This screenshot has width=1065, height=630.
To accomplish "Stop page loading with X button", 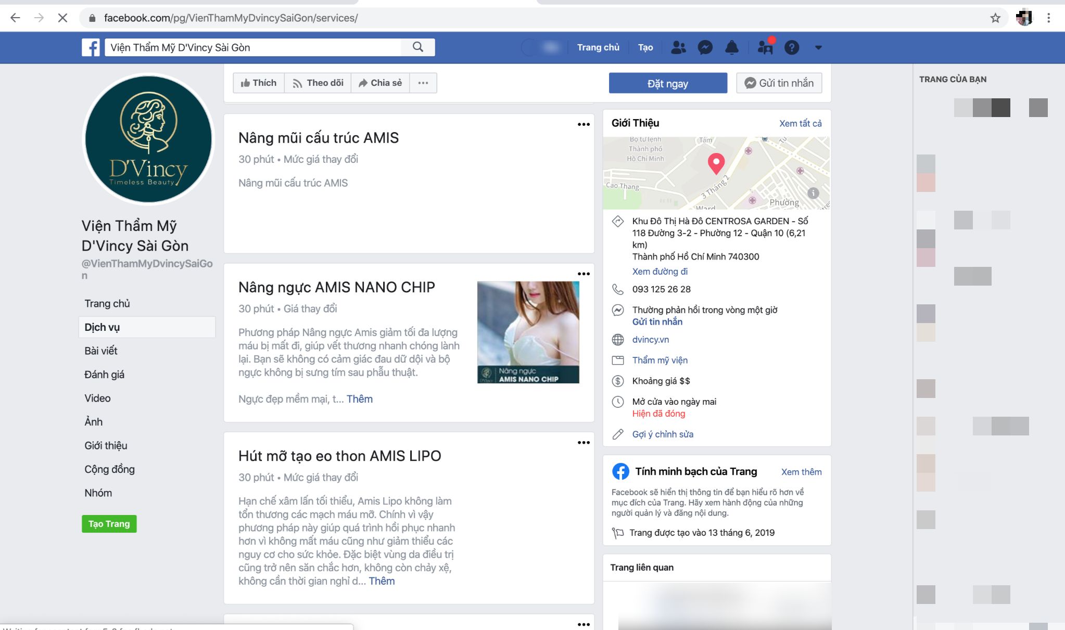I will tap(62, 18).
